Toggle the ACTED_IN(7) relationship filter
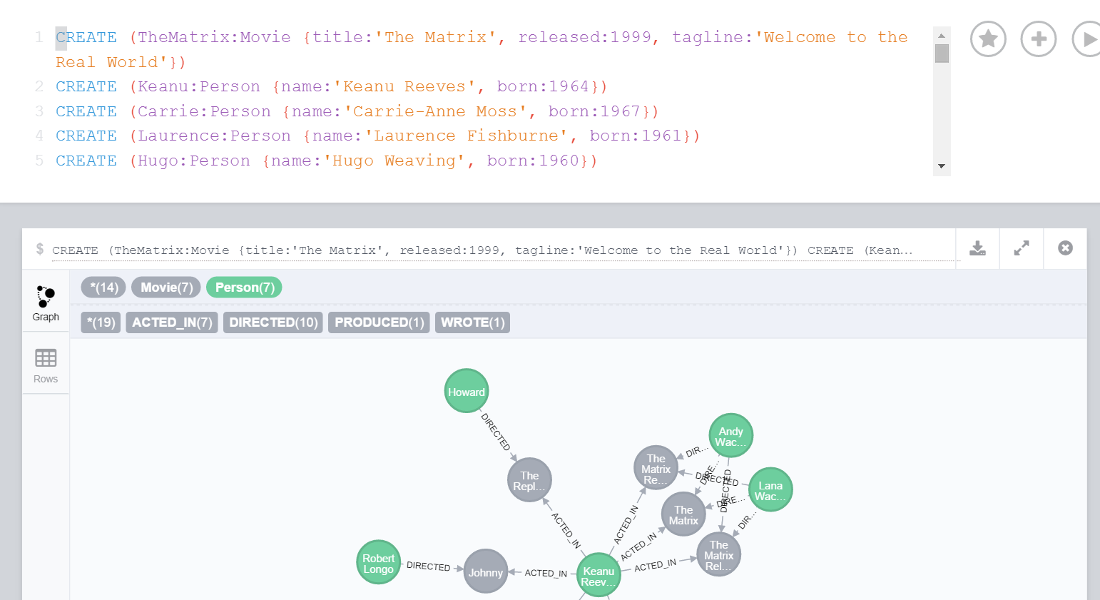The height and width of the screenshot is (600, 1100). [x=171, y=322]
